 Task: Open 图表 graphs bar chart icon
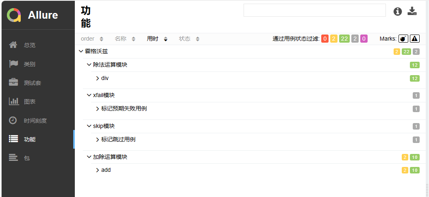click(14, 102)
